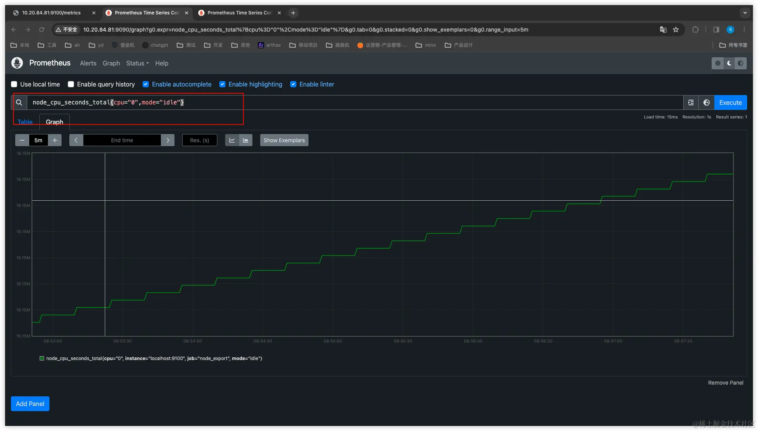
Task: Bookmark page with the star icon
Action: (x=676, y=30)
